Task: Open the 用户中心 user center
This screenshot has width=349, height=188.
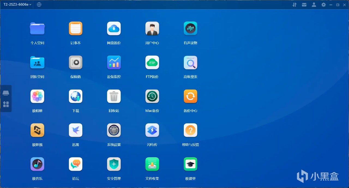Action: (152, 29)
